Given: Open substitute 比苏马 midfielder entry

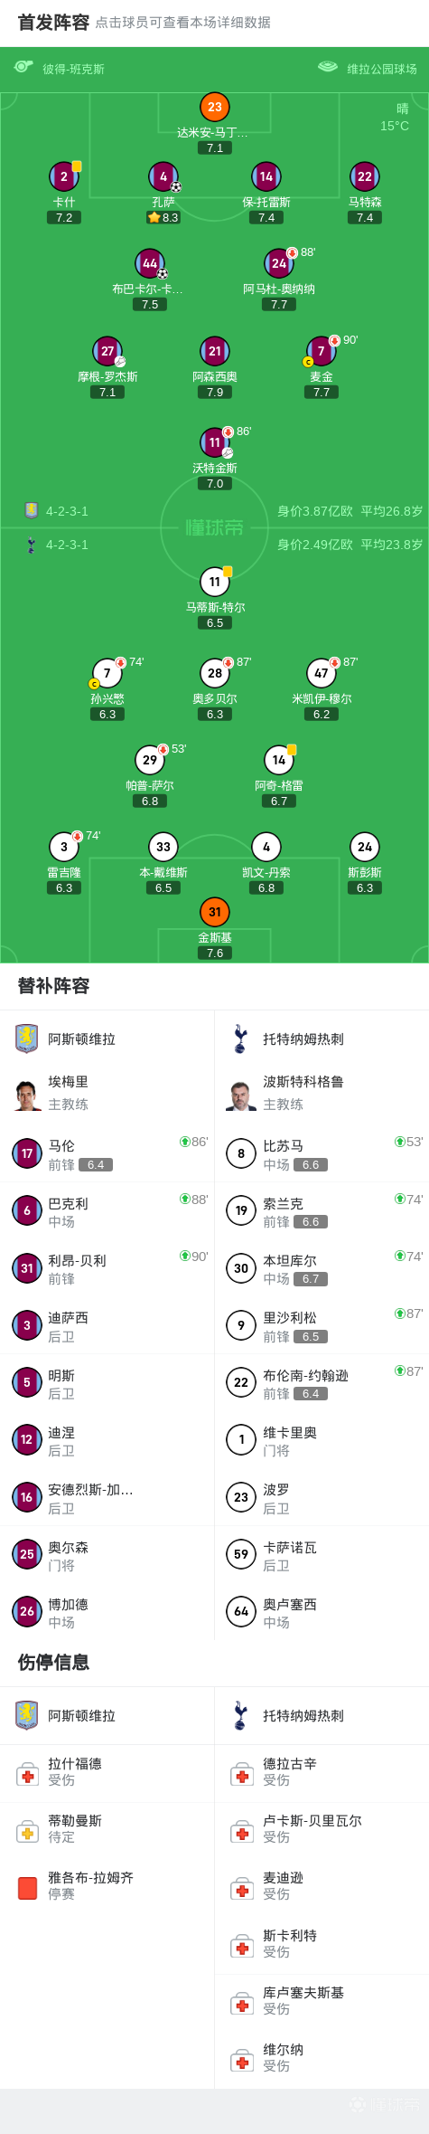Looking at the screenshot, I should point(322,1153).
